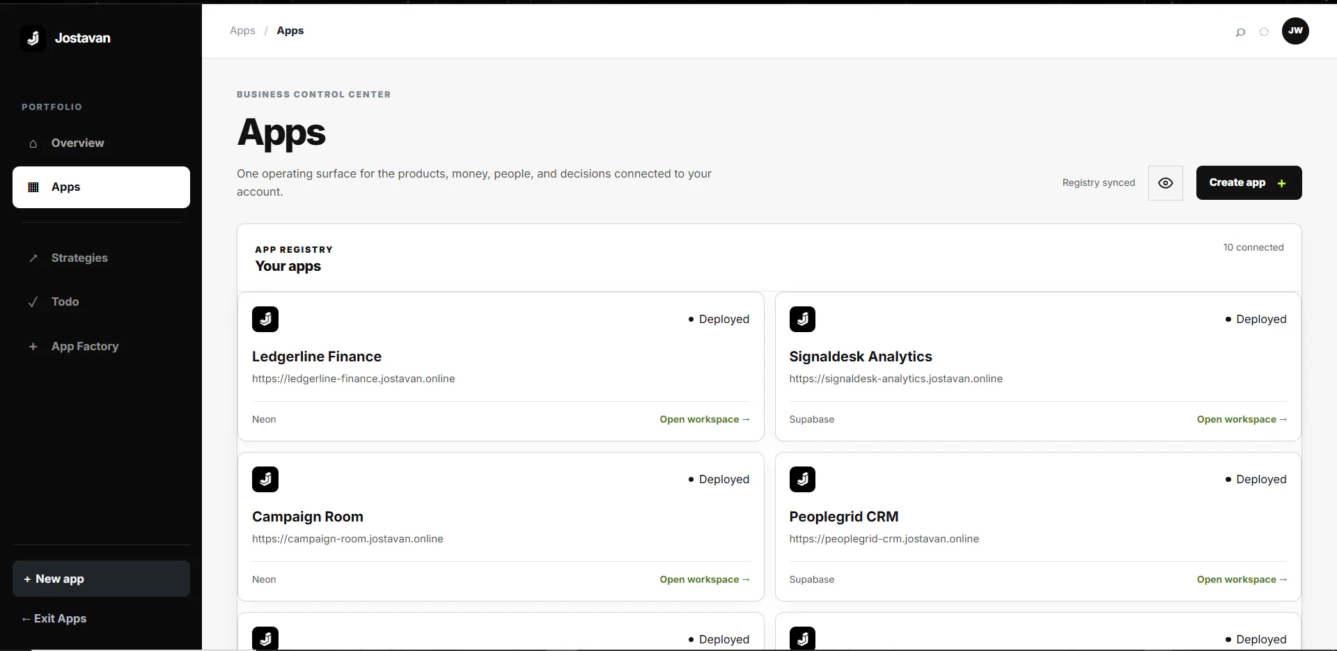
Task: Click the App Factory plus icon
Action: point(33,347)
